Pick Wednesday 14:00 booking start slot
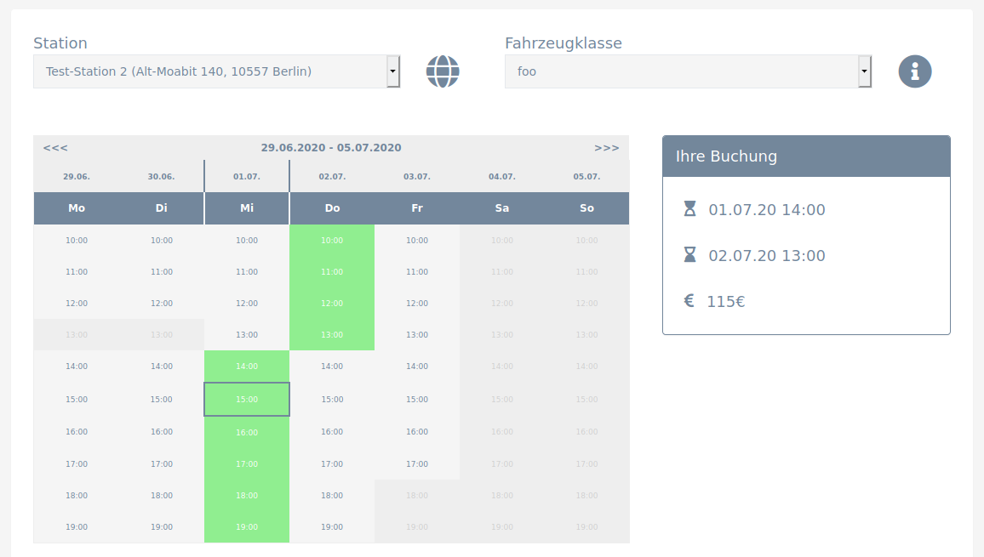This screenshot has width=984, height=557. click(247, 367)
